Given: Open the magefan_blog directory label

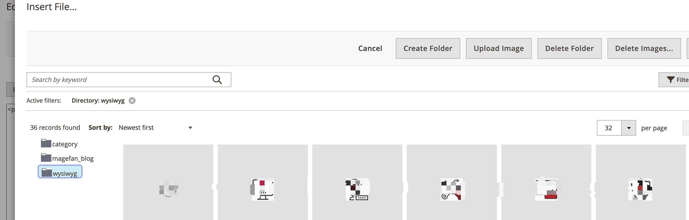Looking at the screenshot, I should (x=73, y=159).
